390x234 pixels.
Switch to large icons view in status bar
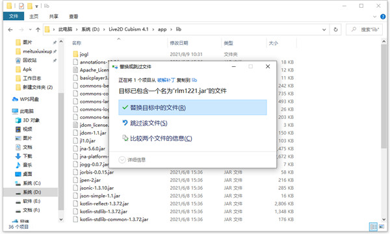(382, 227)
